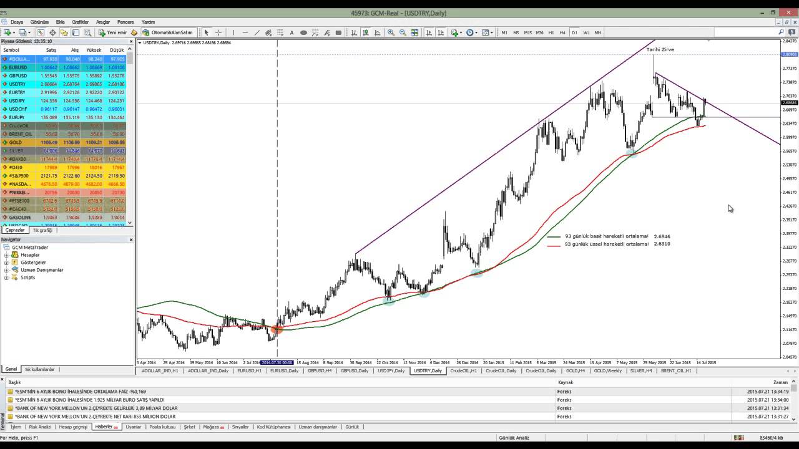Select the cursor arrow tool
This screenshot has height=449, width=799.
point(206,32)
